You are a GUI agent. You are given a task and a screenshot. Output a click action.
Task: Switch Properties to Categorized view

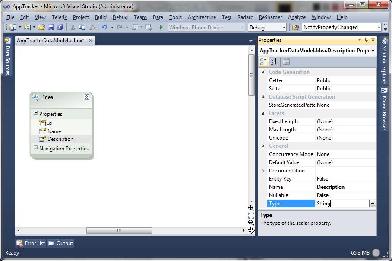tap(264, 62)
